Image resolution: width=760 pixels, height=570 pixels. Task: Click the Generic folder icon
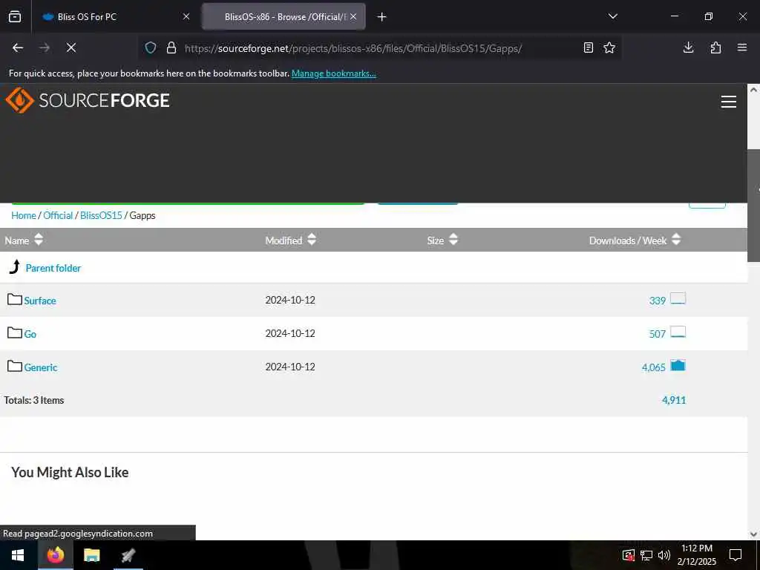click(x=15, y=366)
